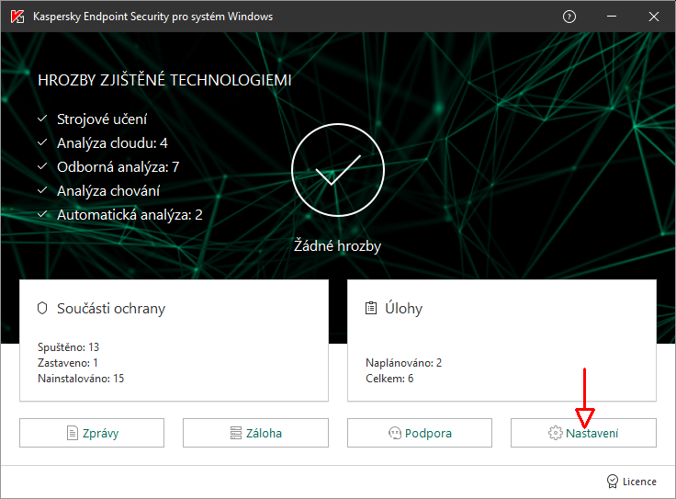Click the checkmark beside Strojové učení
Image resolution: width=676 pixels, height=499 pixels.
pyautogui.click(x=42, y=119)
